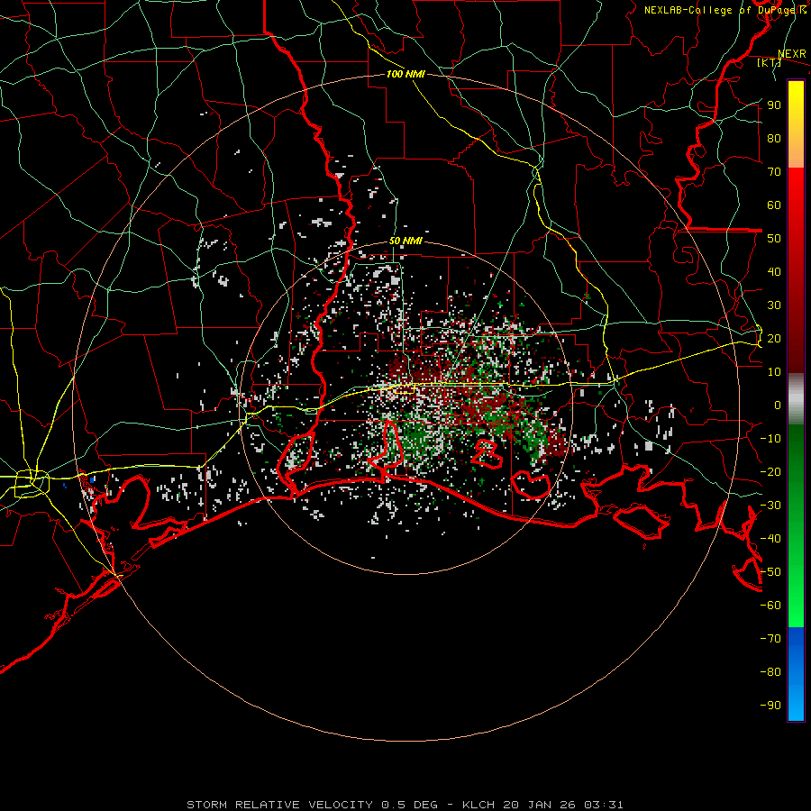The image size is (811, 811).
Task: Select the -10 value on velocity scale
Action: [770, 439]
